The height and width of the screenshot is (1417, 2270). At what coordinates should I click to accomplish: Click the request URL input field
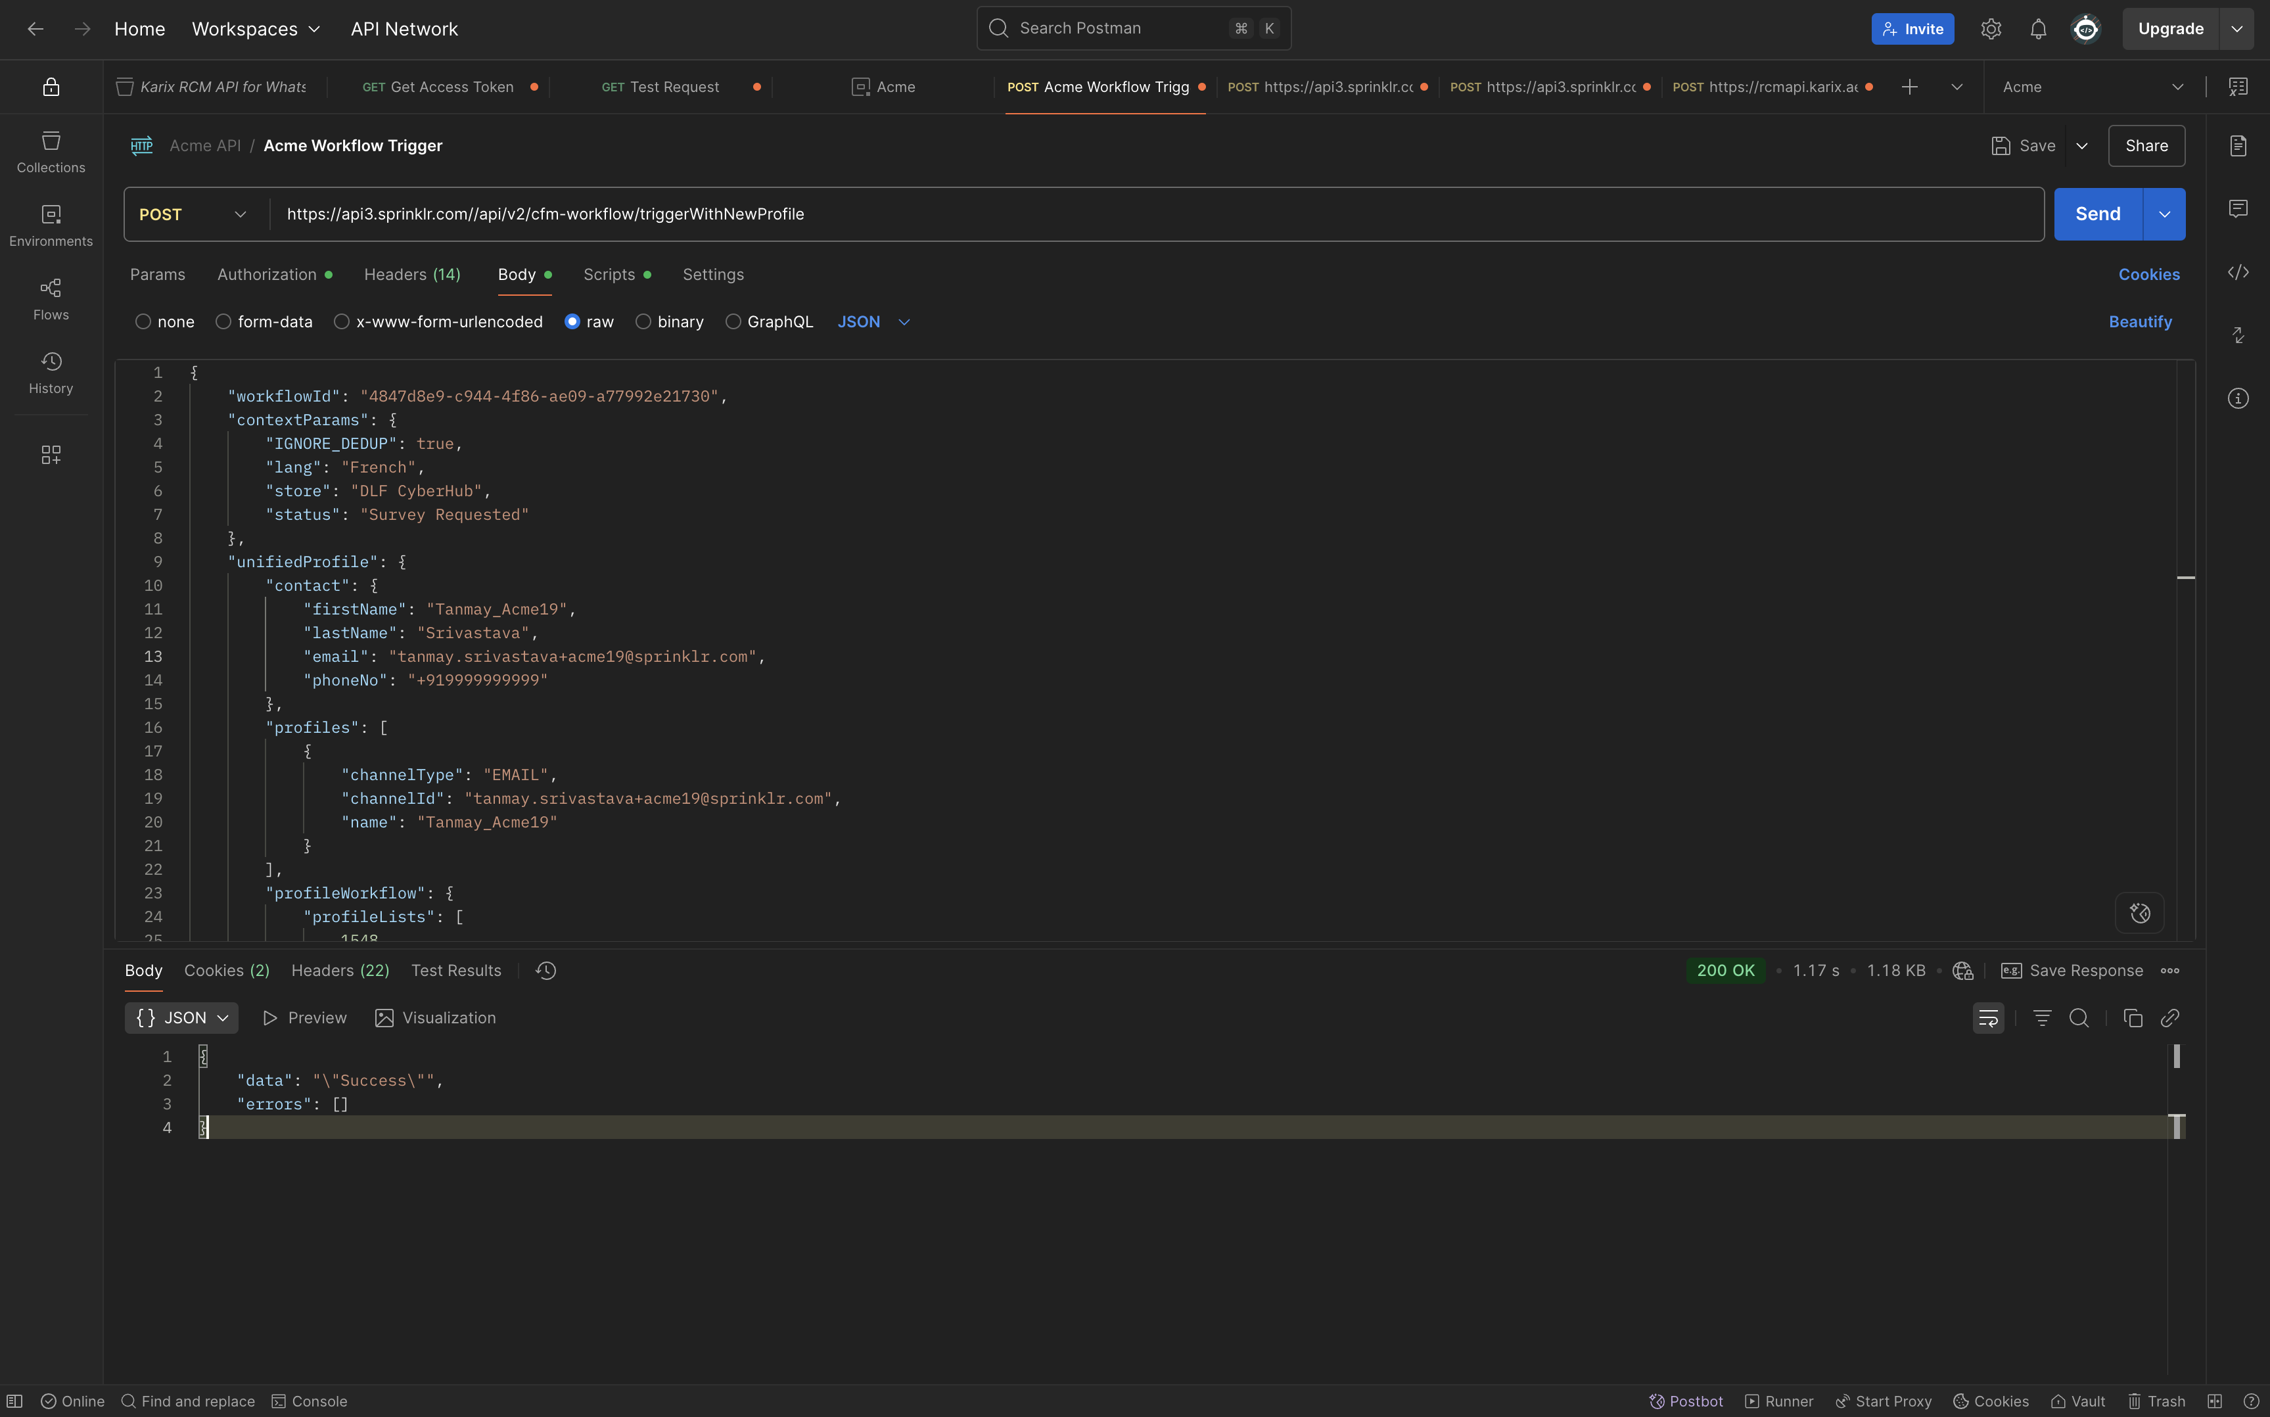[1156, 215]
